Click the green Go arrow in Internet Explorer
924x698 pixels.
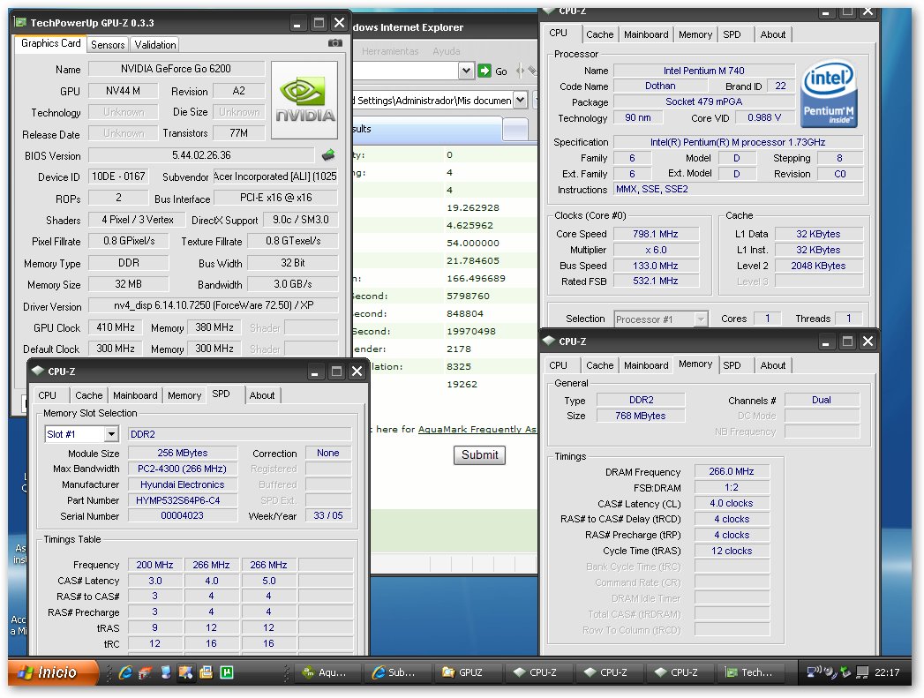[x=485, y=71]
